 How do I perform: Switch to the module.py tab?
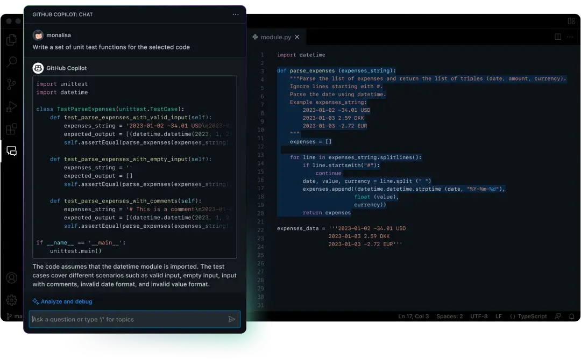click(275, 37)
